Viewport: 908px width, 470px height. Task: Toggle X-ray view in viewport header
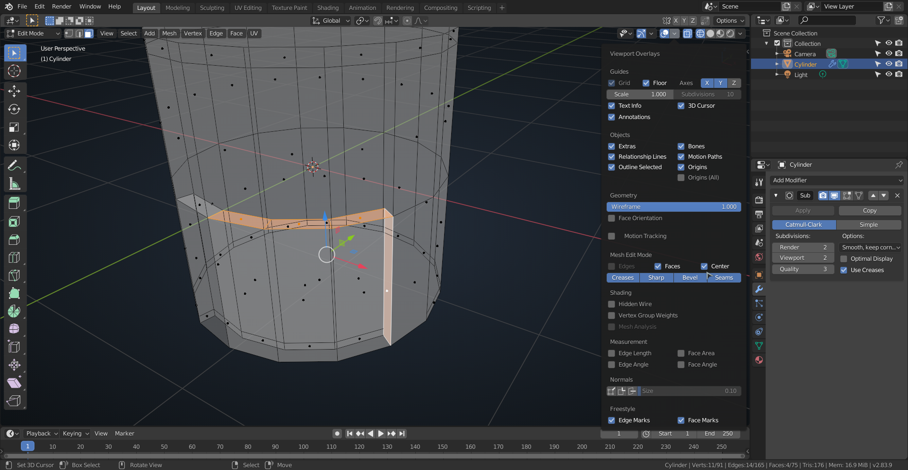coord(687,34)
